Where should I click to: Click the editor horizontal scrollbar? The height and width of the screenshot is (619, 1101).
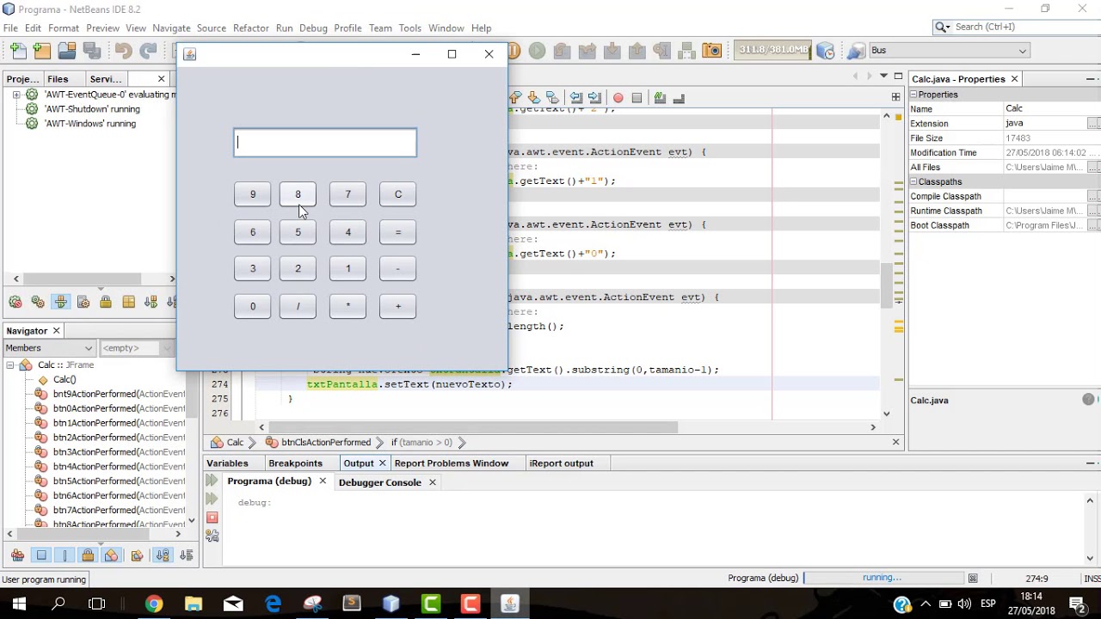tap(473, 427)
